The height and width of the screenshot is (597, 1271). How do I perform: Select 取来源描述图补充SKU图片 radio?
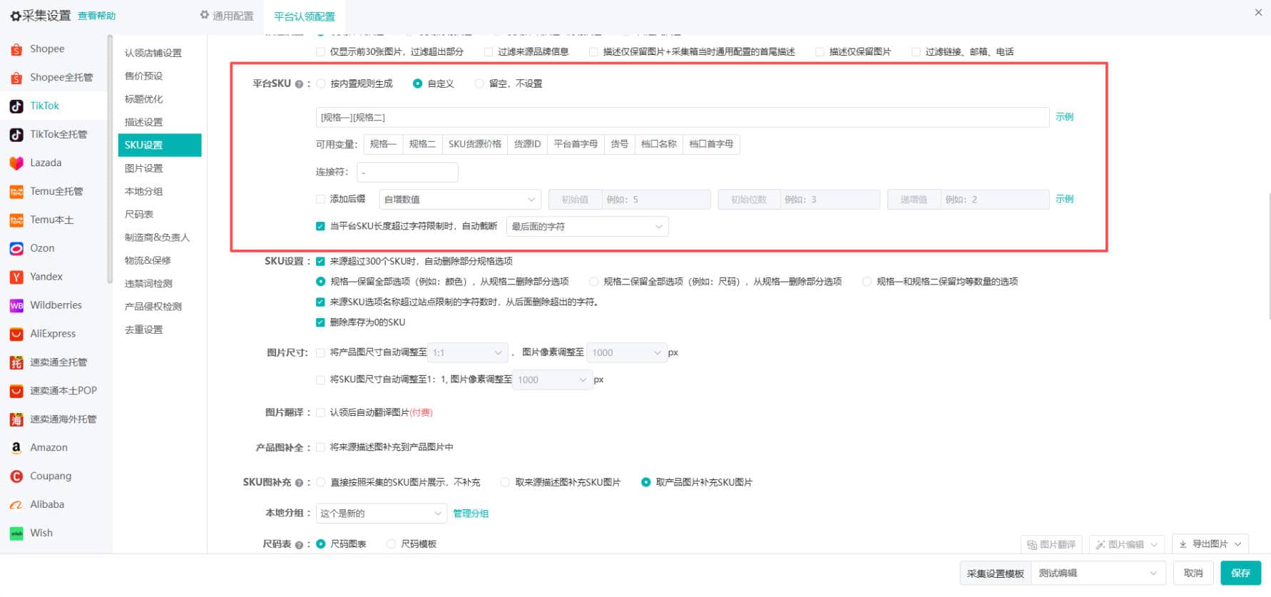point(505,482)
